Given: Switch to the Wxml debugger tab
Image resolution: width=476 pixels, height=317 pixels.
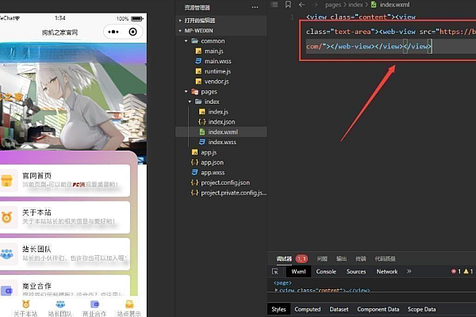Looking at the screenshot, I should pos(298,272).
